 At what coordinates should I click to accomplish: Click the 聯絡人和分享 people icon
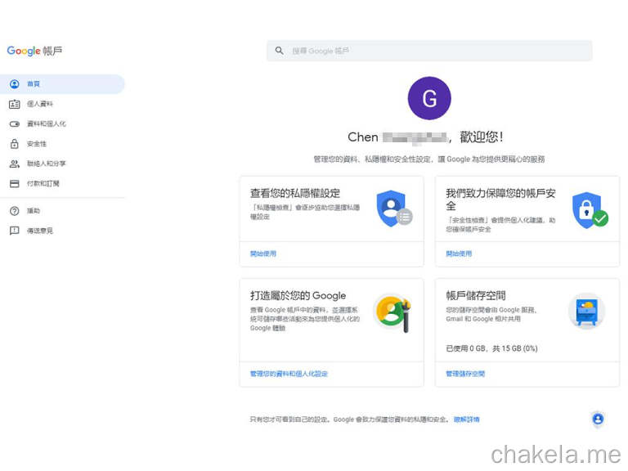click(x=15, y=164)
